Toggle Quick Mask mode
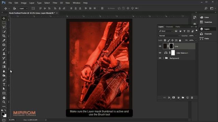 point(4,120)
